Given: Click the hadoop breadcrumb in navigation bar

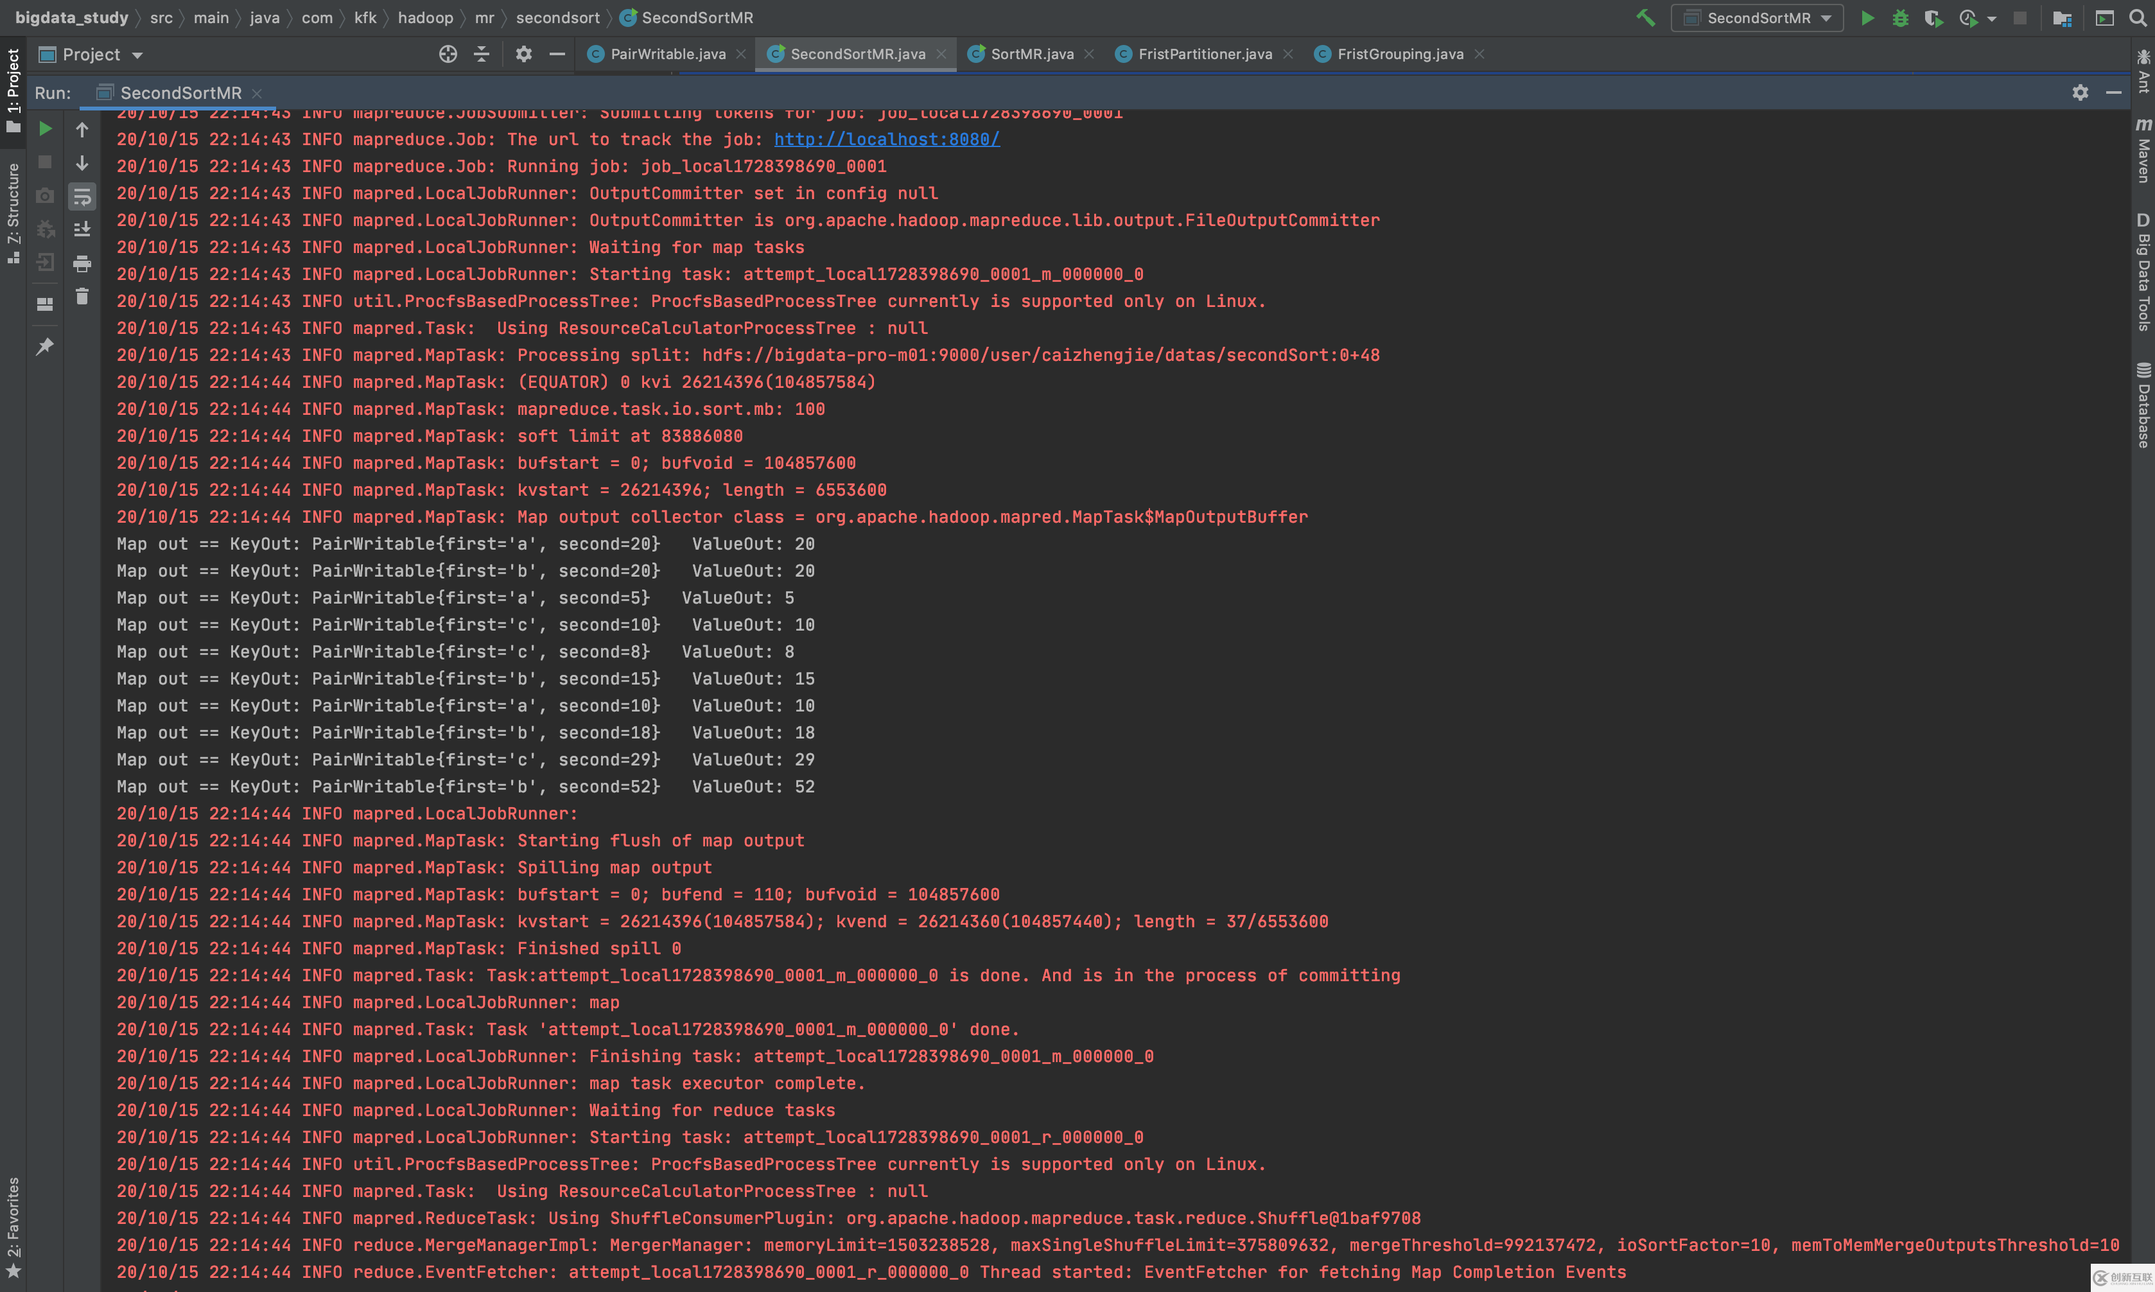Looking at the screenshot, I should click(424, 17).
